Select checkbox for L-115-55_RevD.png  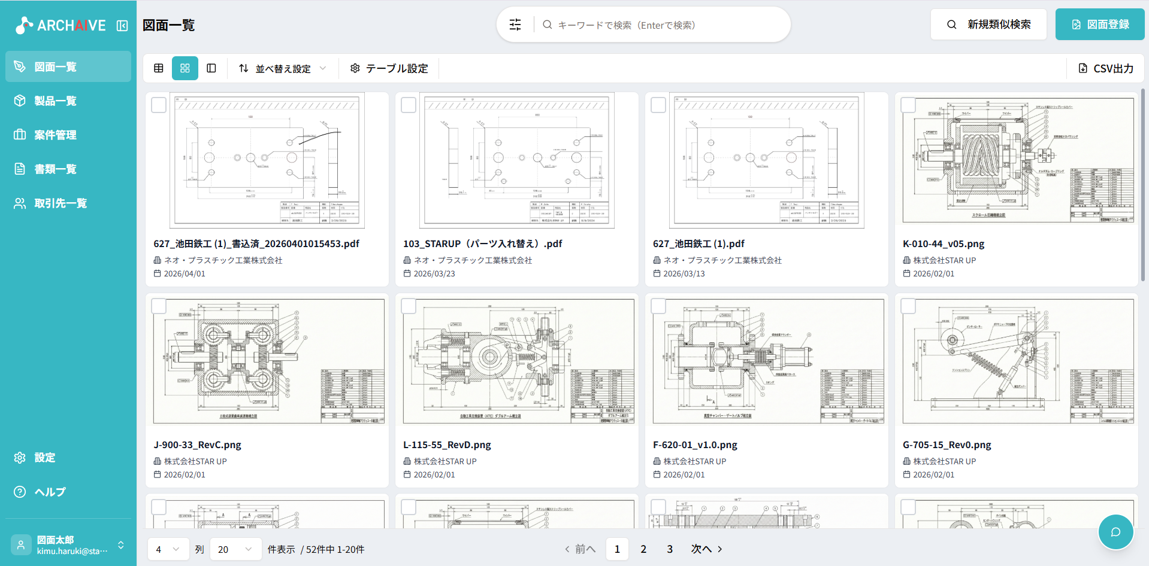click(x=409, y=306)
